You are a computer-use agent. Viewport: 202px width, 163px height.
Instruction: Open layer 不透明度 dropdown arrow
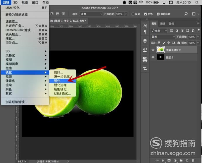click(198, 37)
